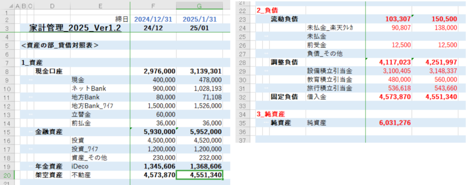Select ネットBank value 1,028,193
This screenshot has width=466, height=185.
(x=199, y=89)
